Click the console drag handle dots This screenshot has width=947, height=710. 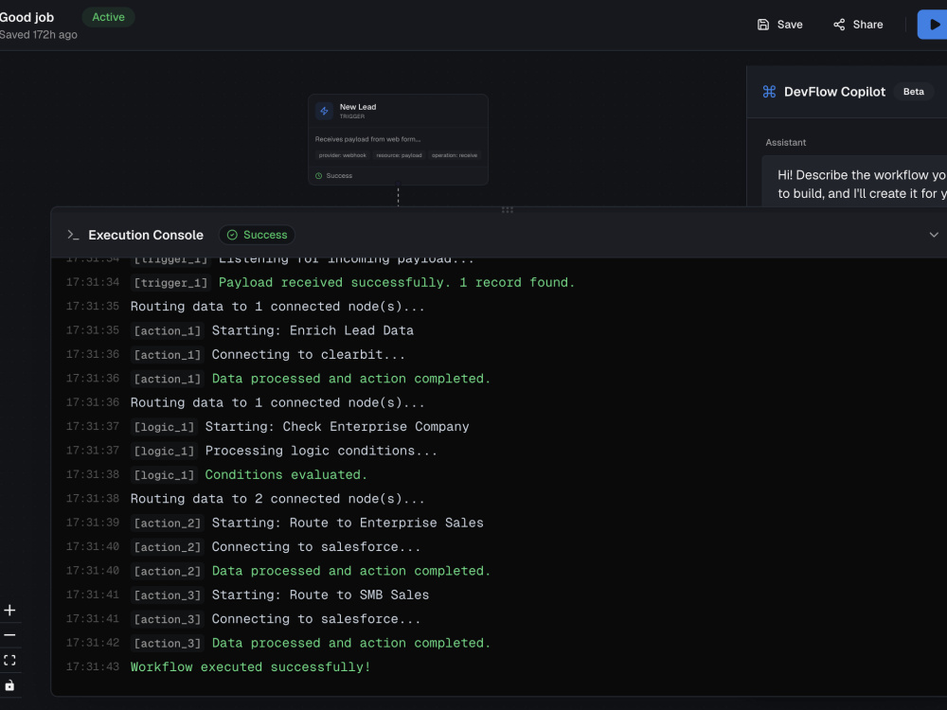(x=508, y=209)
